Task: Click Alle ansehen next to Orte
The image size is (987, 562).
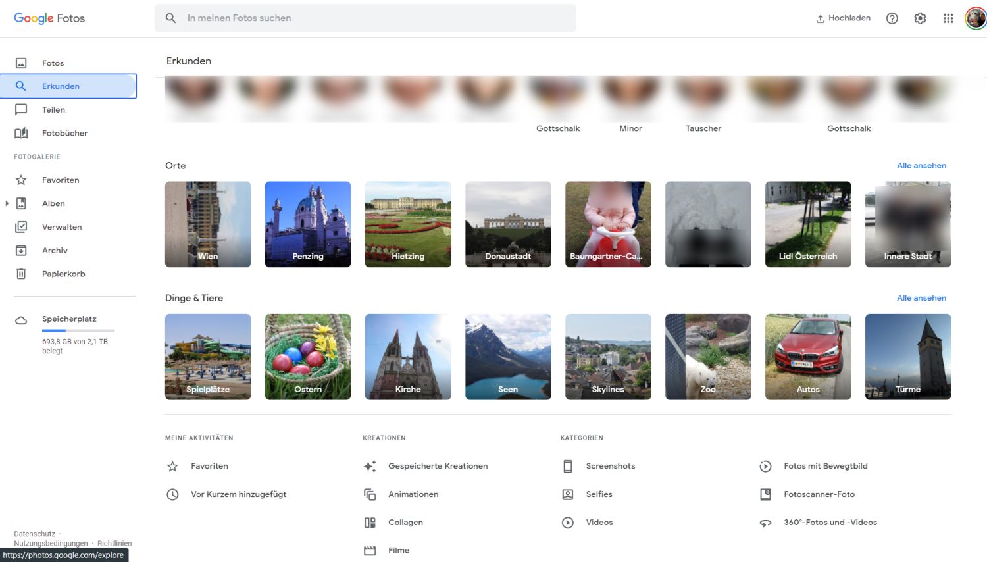Action: point(921,166)
